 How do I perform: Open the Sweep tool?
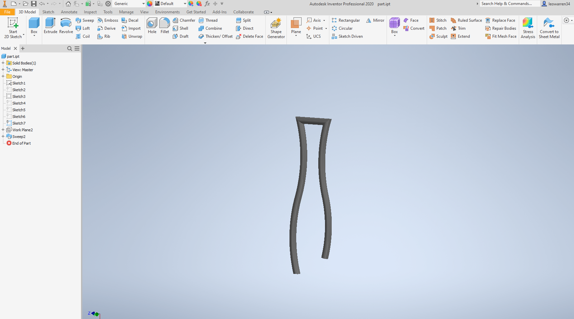coord(85,20)
